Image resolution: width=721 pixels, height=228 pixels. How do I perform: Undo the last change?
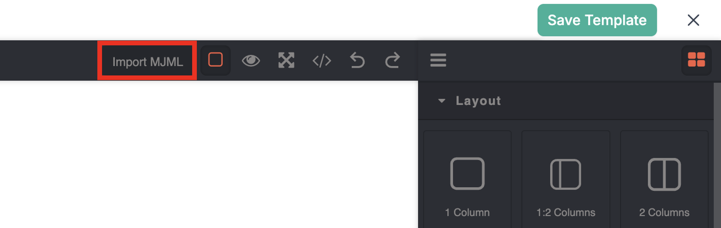(x=358, y=60)
